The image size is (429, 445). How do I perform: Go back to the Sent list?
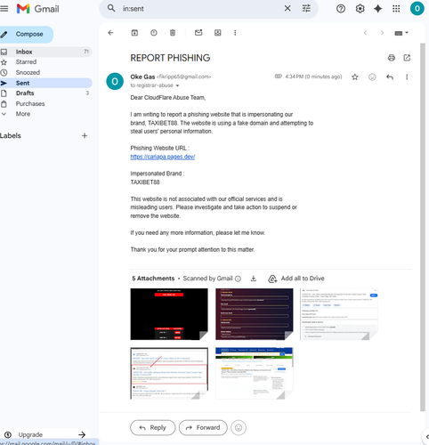[110, 33]
